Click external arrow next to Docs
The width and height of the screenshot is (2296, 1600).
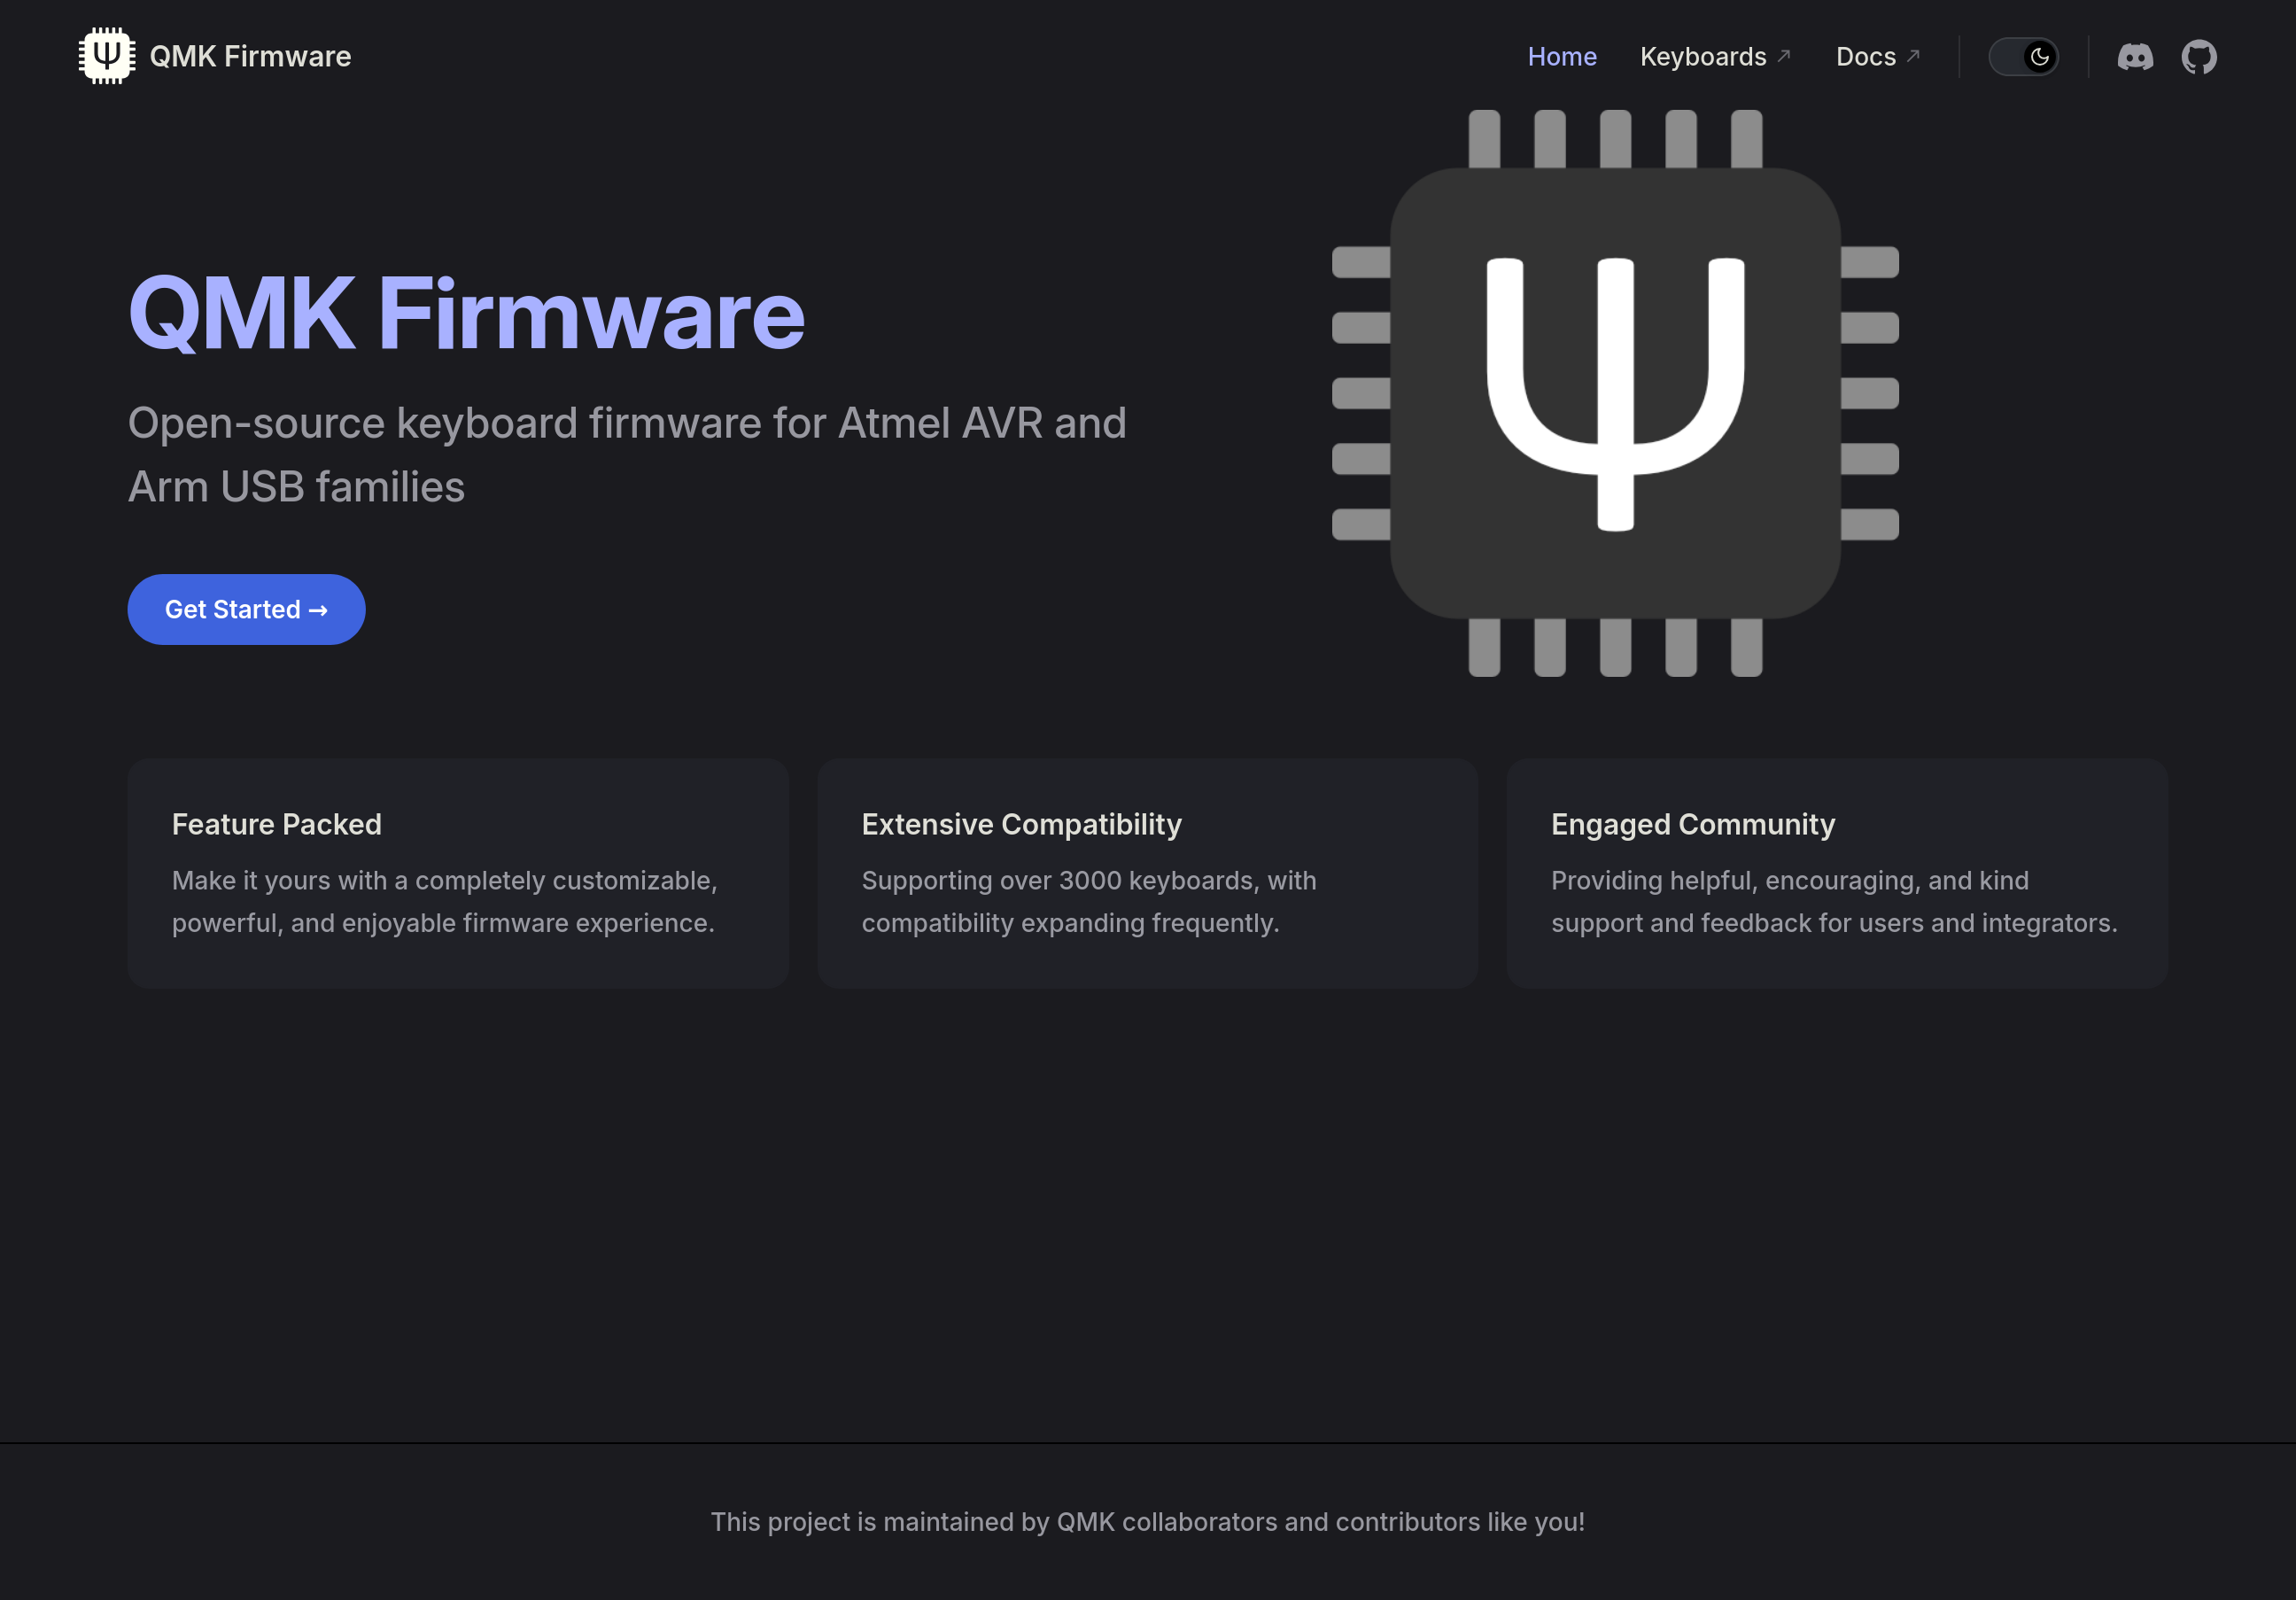click(1912, 56)
